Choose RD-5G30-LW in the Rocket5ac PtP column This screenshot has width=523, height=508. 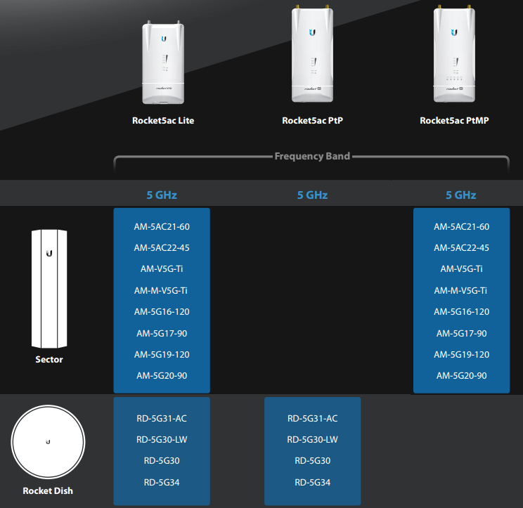pos(313,440)
